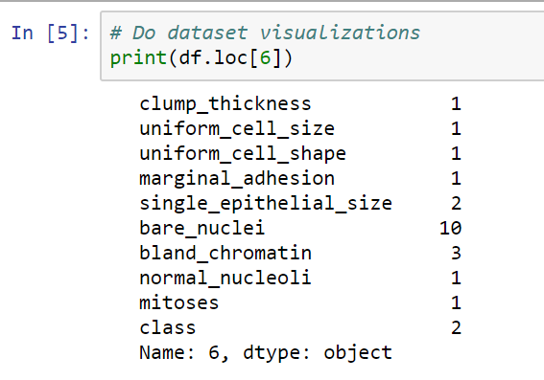
Task: Click the value 2 beside class
Action: pos(457,327)
